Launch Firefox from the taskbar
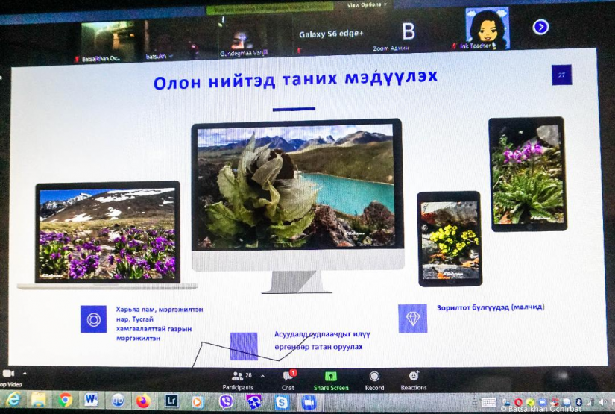Image resolution: width=615 pixels, height=414 pixels. [x=144, y=401]
